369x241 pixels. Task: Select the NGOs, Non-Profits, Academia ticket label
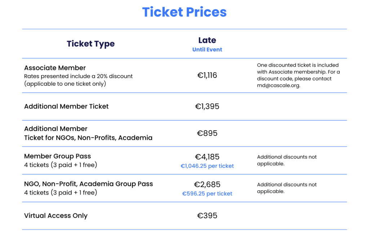(x=88, y=133)
